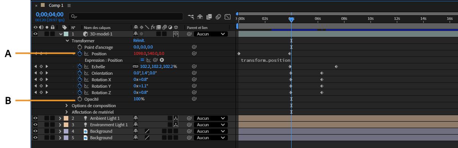
Task: Toggle the shy layers hide switch
Action: 200,17
